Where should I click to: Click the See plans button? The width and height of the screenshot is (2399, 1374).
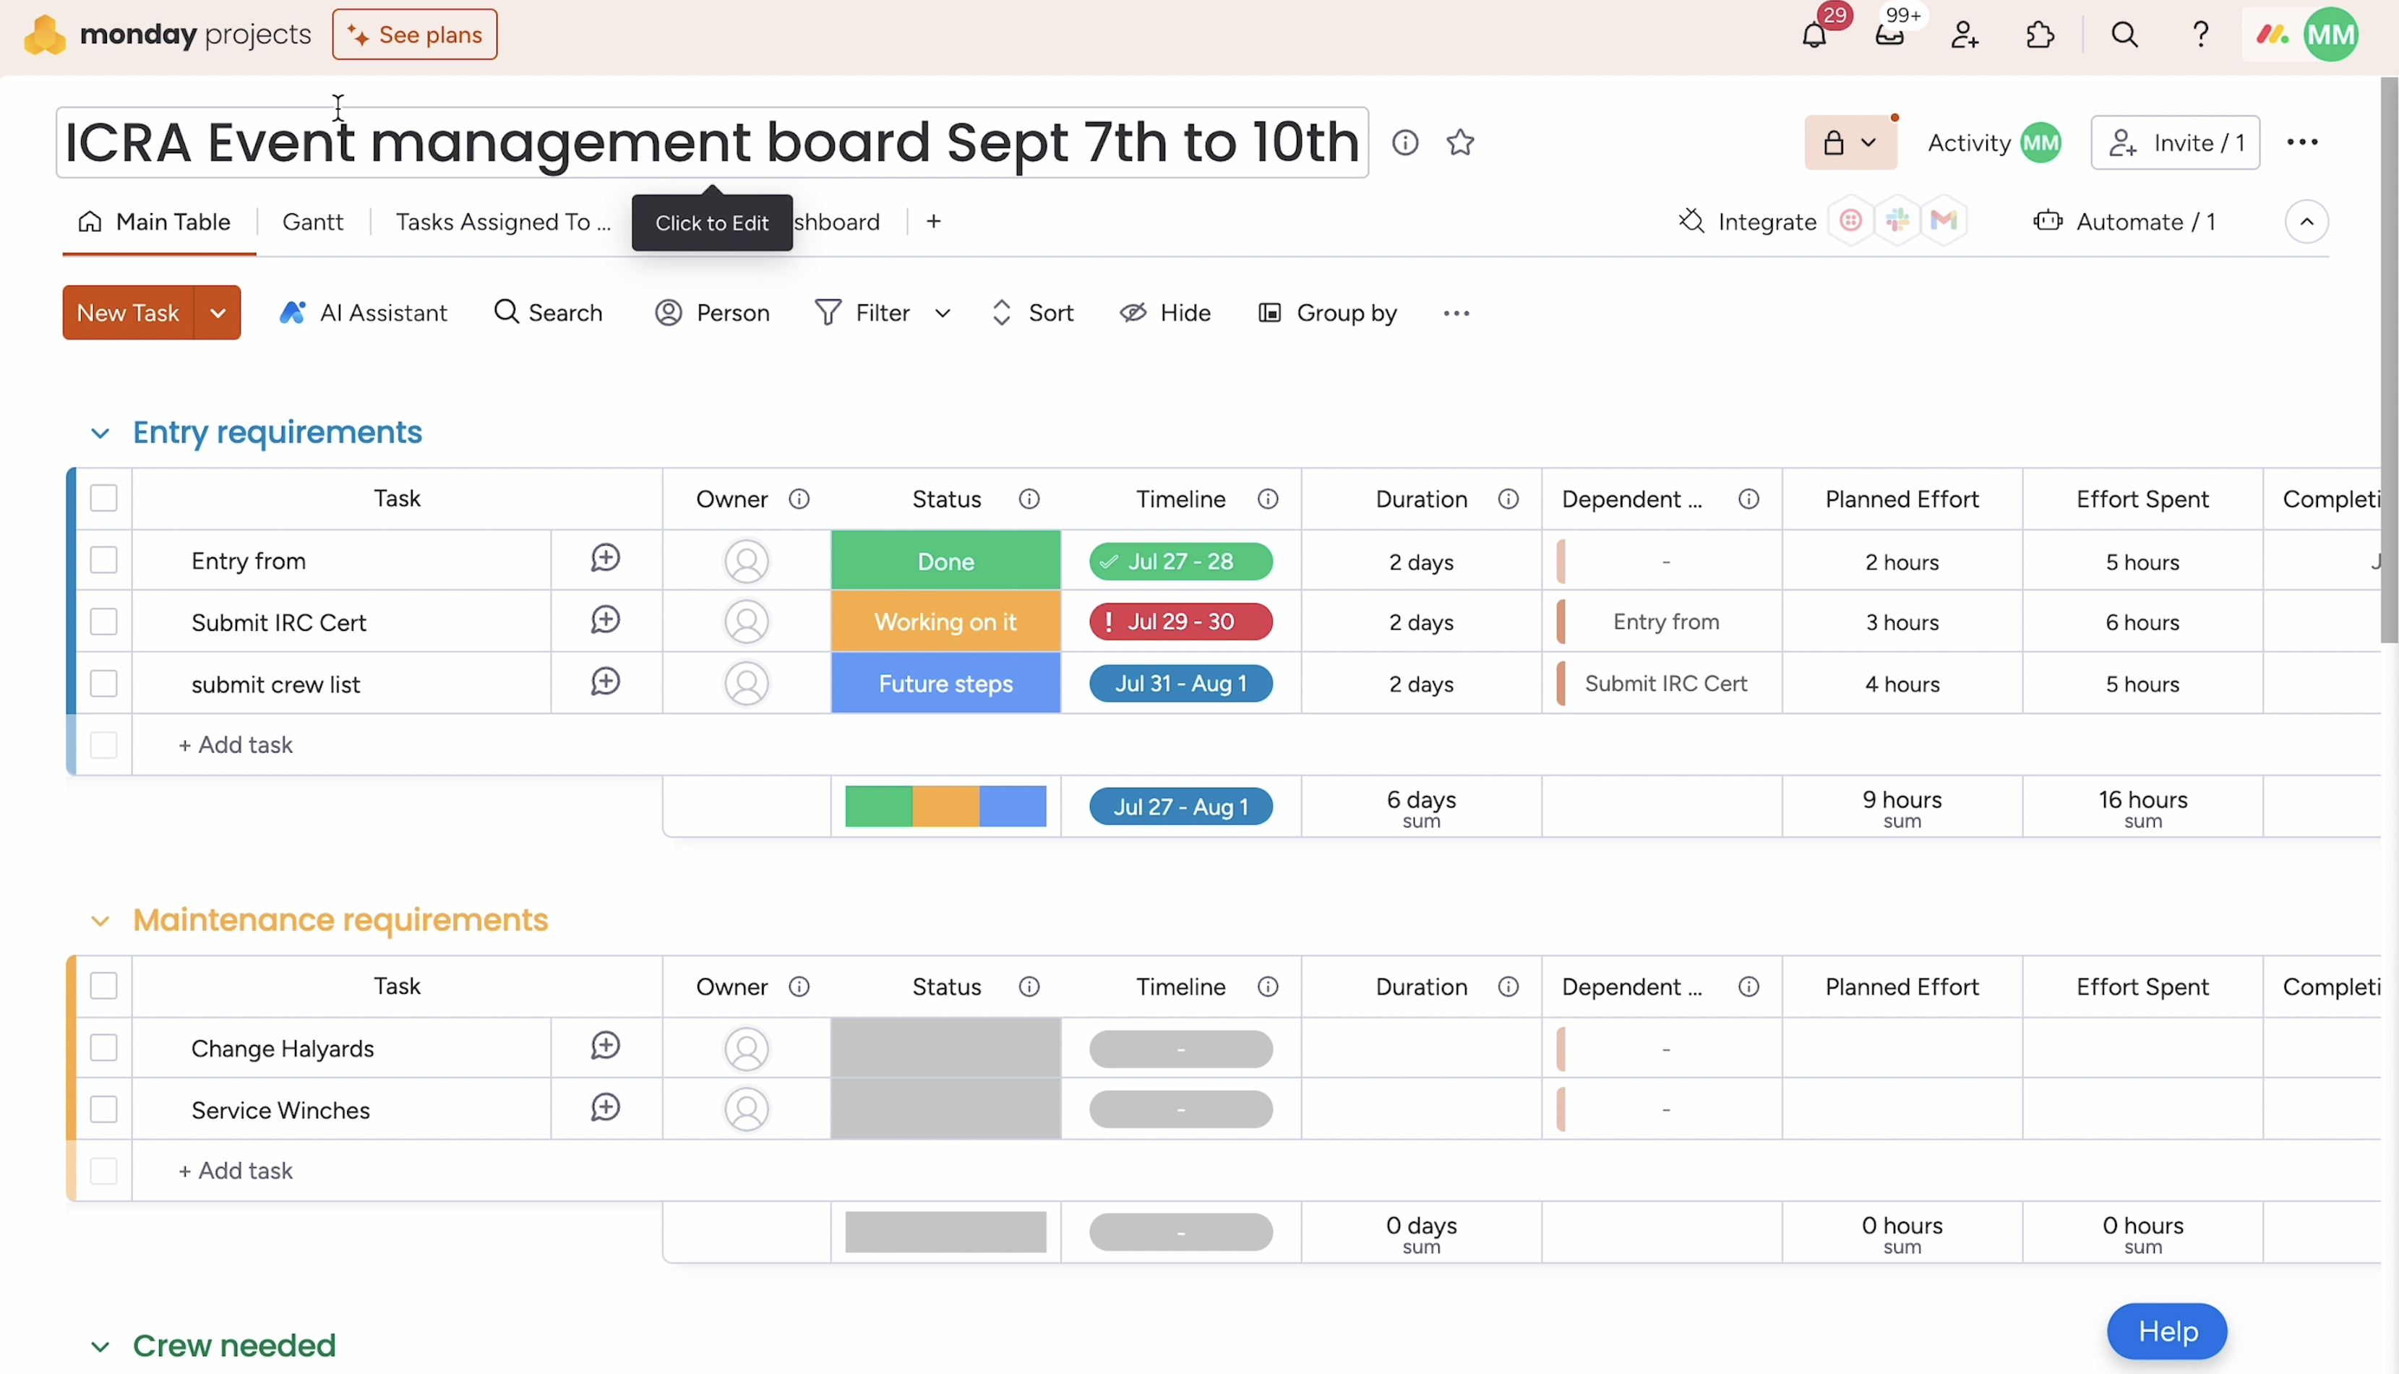(x=414, y=35)
